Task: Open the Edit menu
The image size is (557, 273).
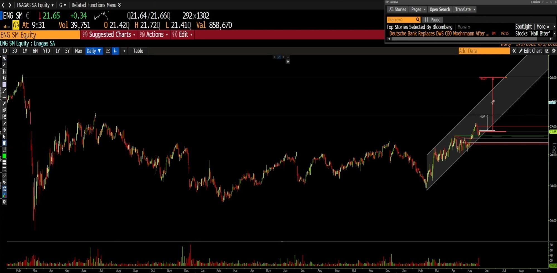Action: [x=182, y=34]
